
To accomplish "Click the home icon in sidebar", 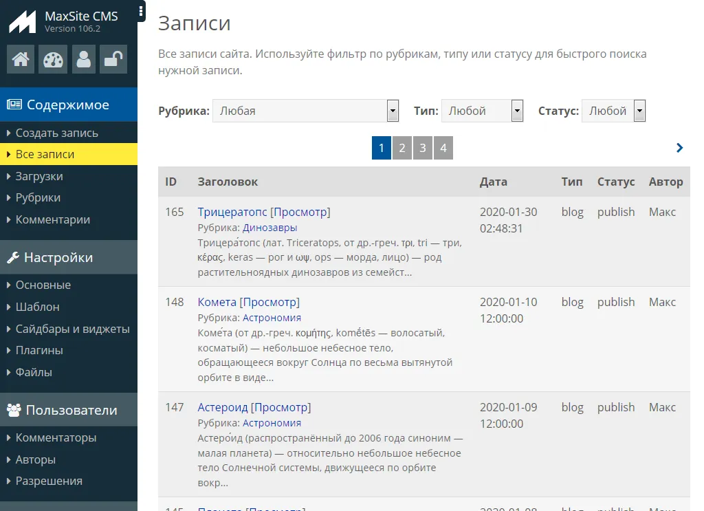I will [x=21, y=60].
